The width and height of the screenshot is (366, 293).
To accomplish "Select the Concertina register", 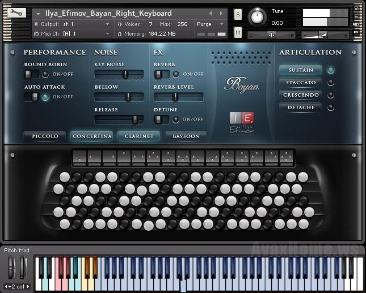I will [x=92, y=136].
